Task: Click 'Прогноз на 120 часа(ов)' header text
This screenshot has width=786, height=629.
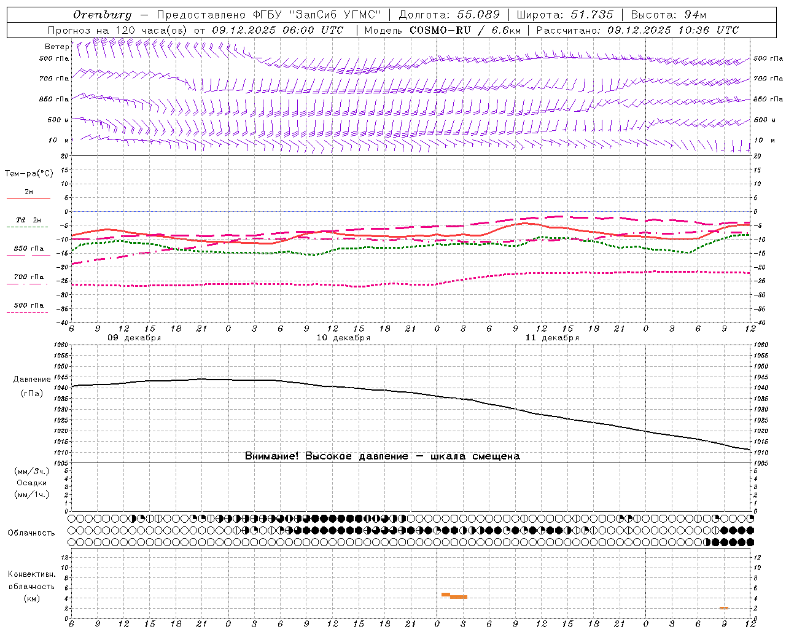Action: pyautogui.click(x=118, y=30)
